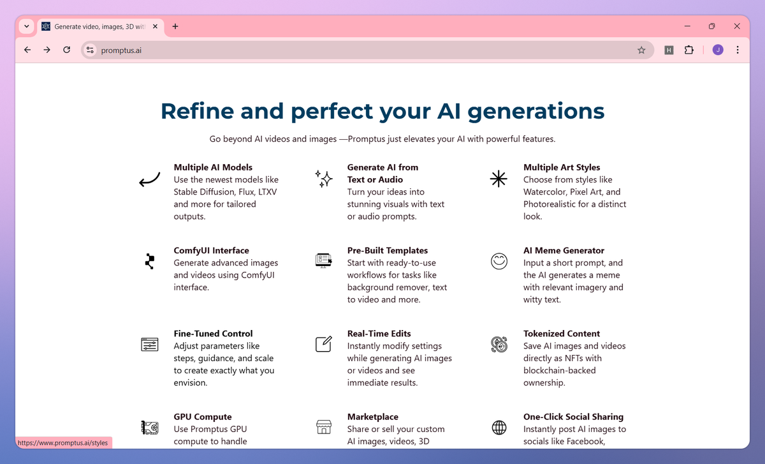This screenshot has width=765, height=464.
Task: Click the 'Share or sell your custom' description line
Action: tap(396, 429)
